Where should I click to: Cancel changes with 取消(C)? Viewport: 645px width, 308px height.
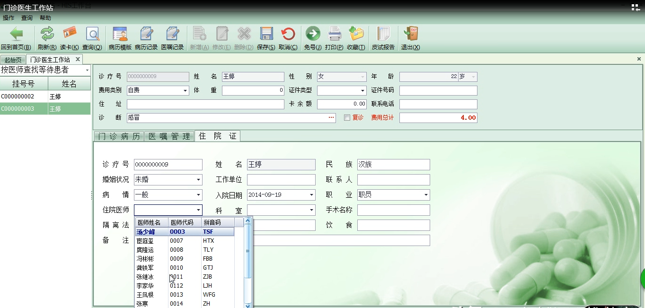tap(288, 38)
